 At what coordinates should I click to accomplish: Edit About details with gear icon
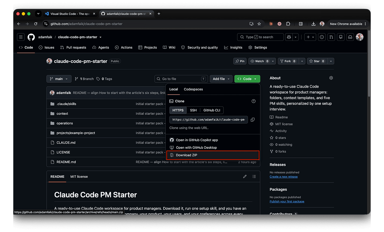pyautogui.click(x=331, y=78)
